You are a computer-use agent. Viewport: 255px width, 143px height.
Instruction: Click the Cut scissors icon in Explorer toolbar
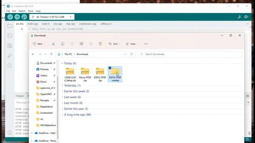(53, 44)
